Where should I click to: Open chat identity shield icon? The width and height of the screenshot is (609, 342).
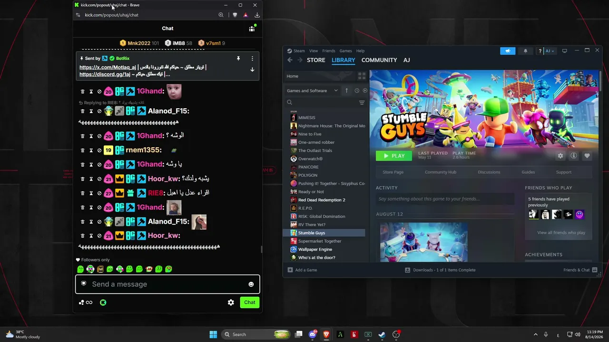click(84, 284)
